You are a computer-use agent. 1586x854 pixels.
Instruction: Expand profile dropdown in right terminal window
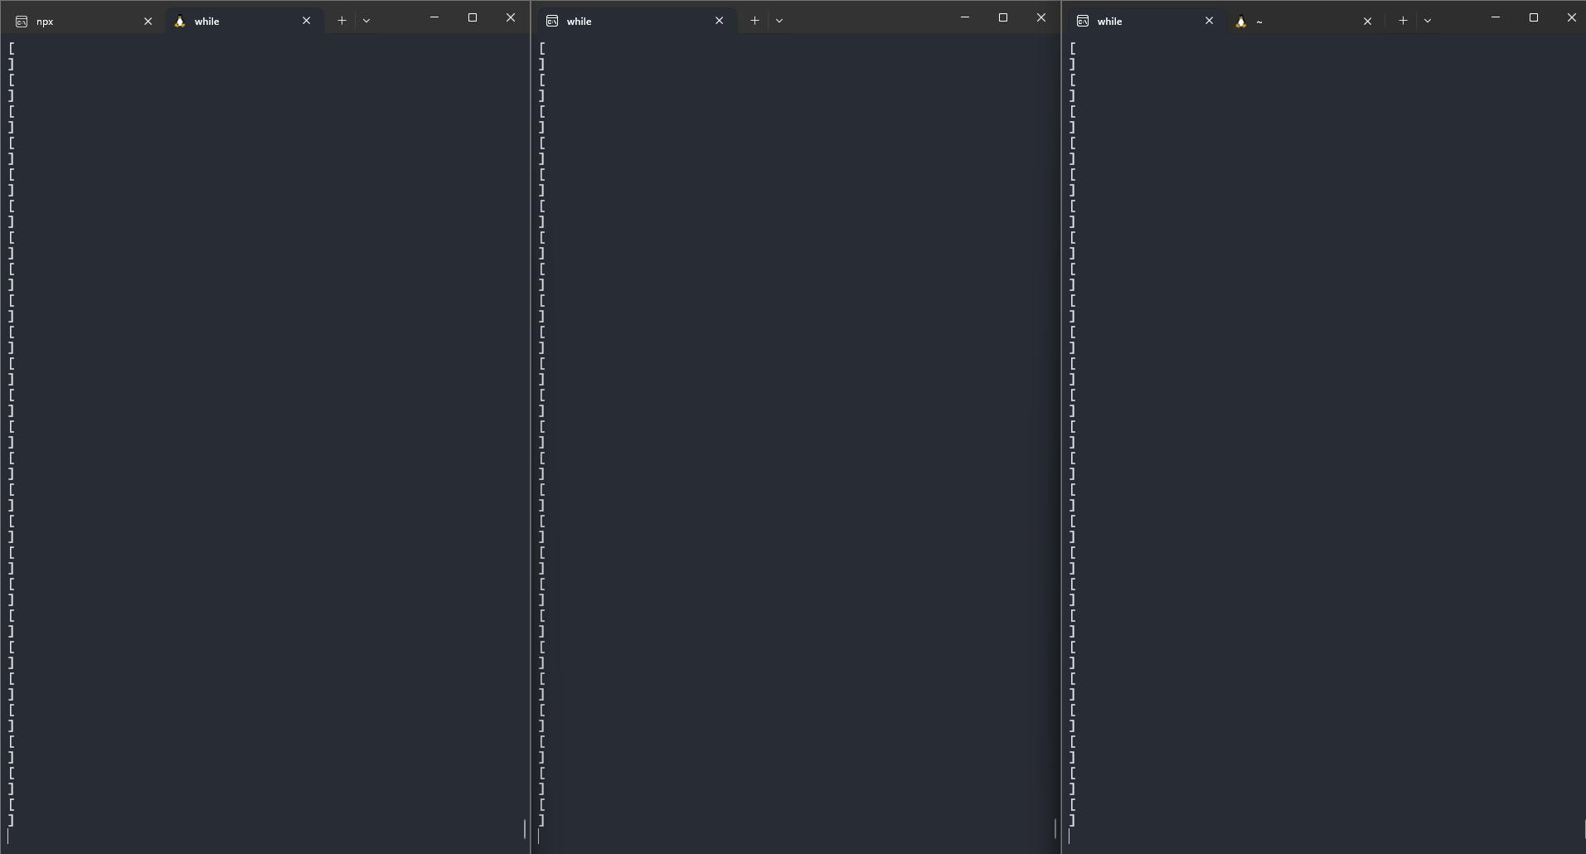1428,21
